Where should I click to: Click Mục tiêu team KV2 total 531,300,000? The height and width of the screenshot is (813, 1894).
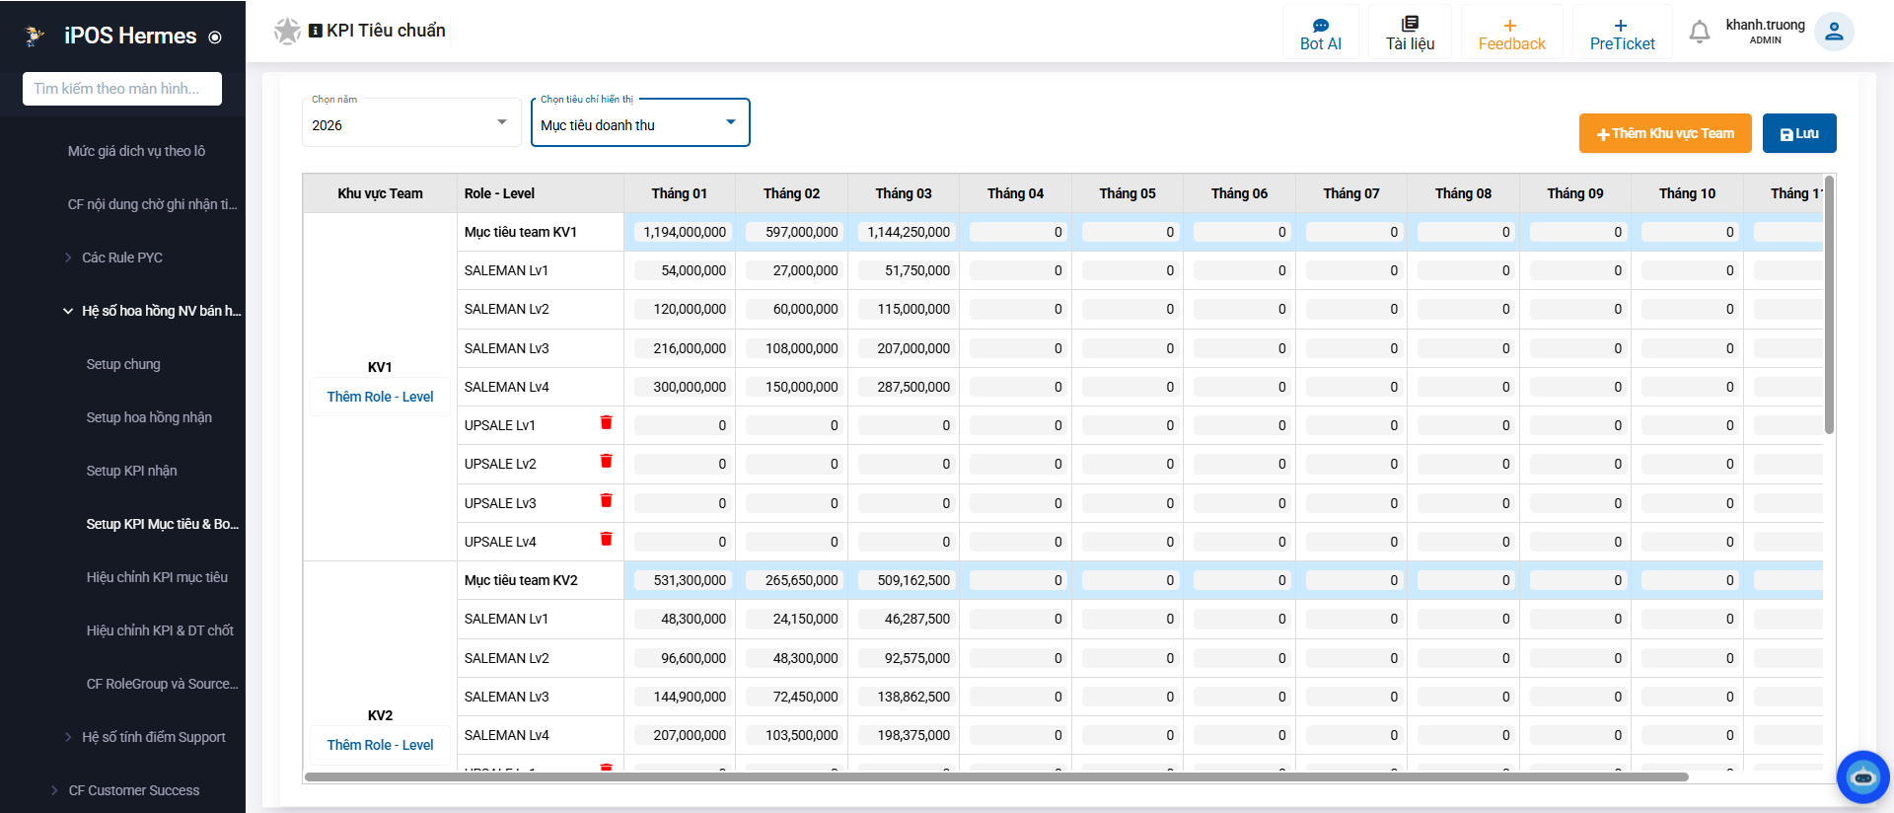point(681,580)
